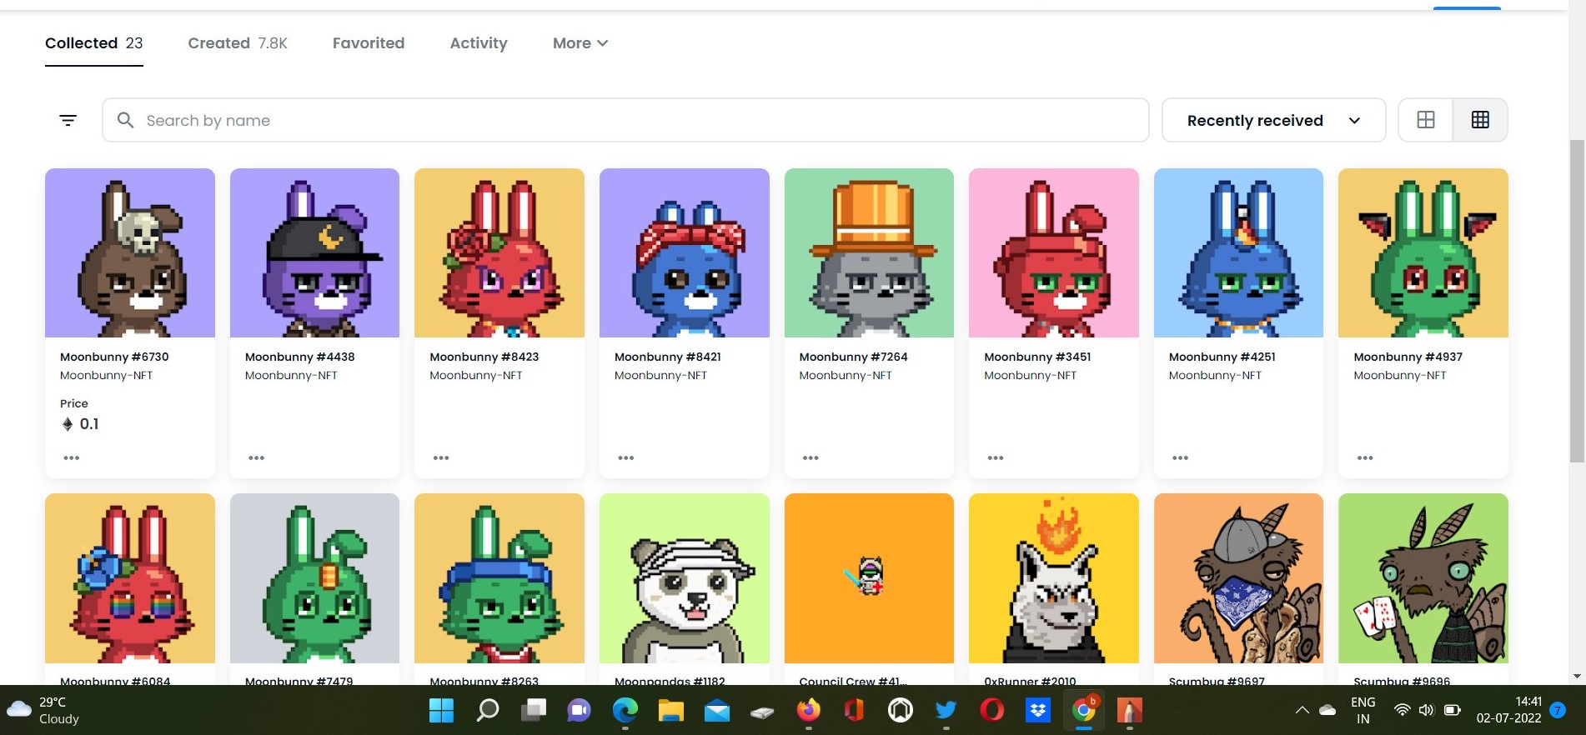Click the Moonbunny #3451 title
1586x735 pixels.
(1037, 357)
